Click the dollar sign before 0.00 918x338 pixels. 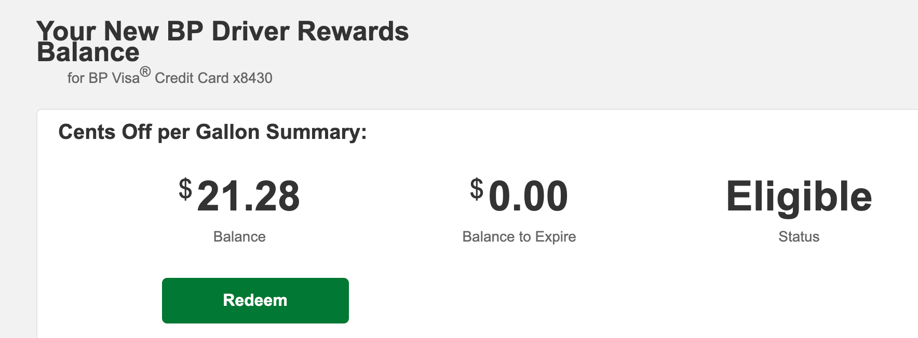(477, 189)
